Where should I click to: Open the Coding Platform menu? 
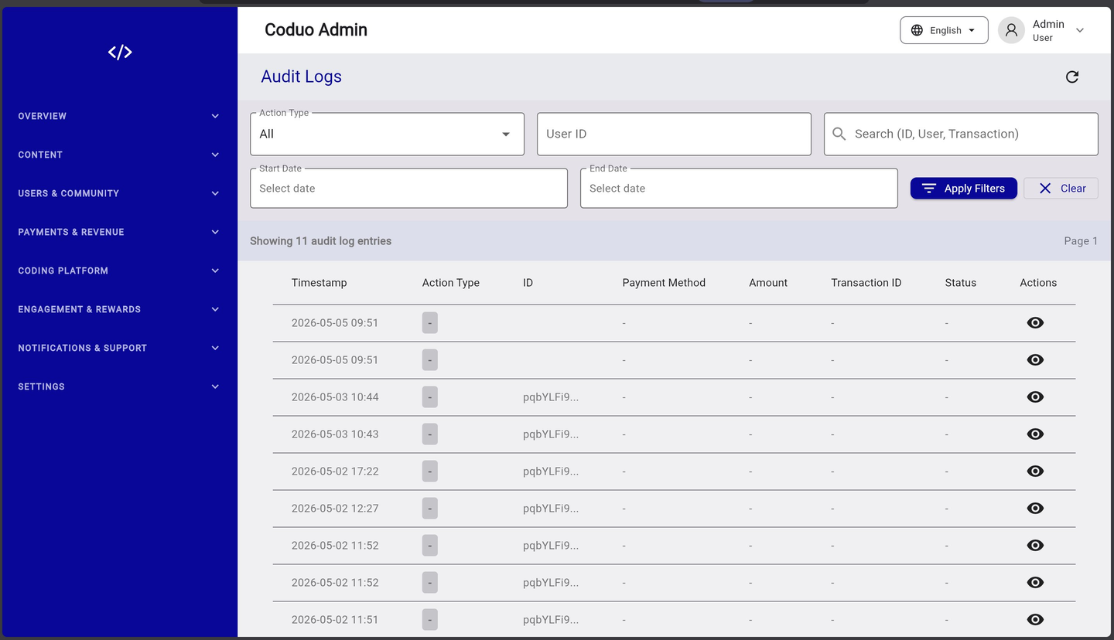click(118, 271)
